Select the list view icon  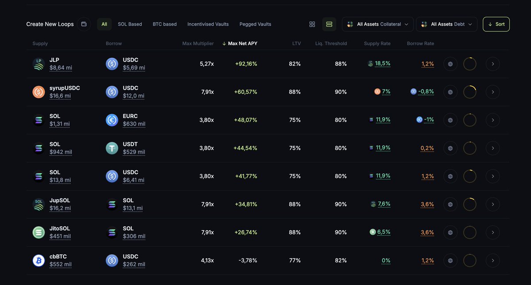coord(329,24)
